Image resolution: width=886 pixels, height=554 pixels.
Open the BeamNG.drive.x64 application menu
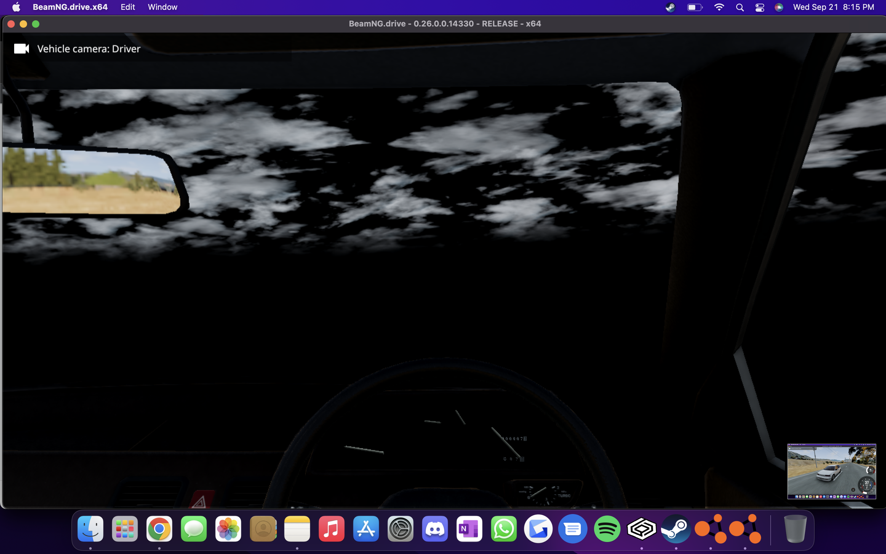tap(70, 7)
